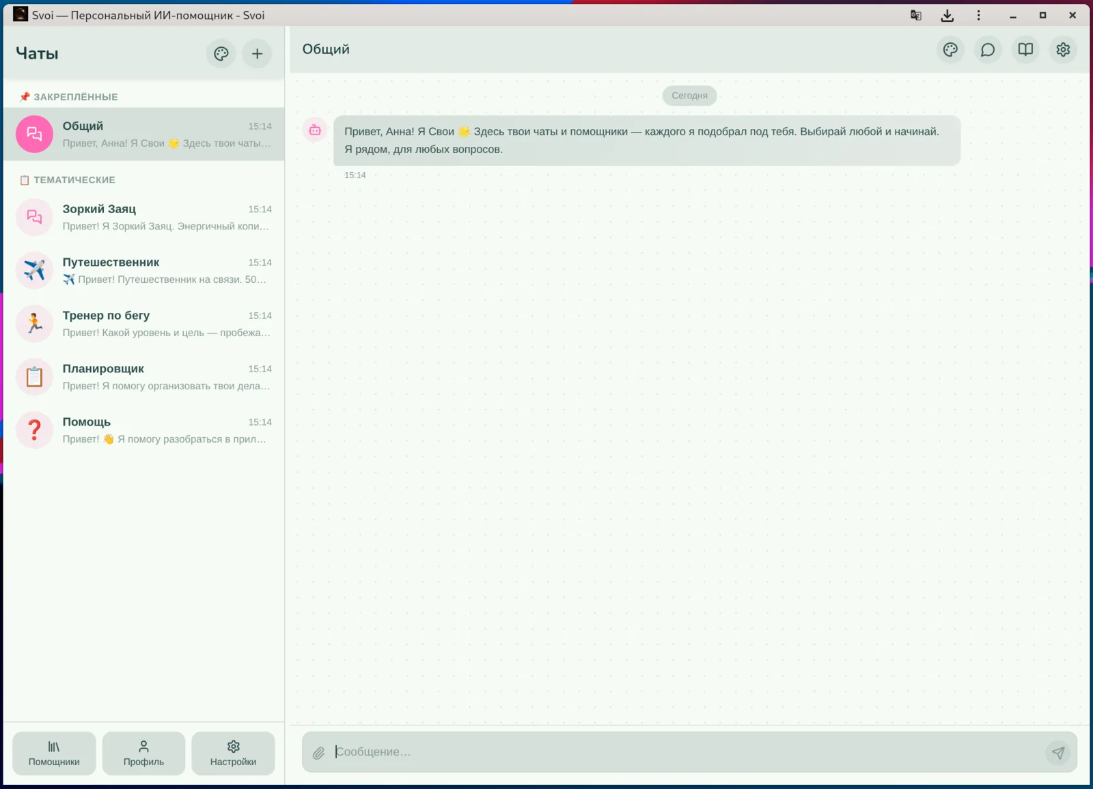
Task: Open the three-dot window menu
Action: [x=978, y=15]
